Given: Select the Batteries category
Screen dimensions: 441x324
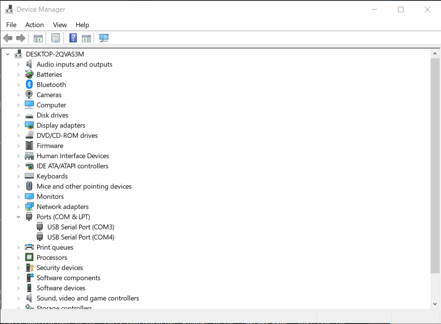Looking at the screenshot, I should click(x=49, y=74).
